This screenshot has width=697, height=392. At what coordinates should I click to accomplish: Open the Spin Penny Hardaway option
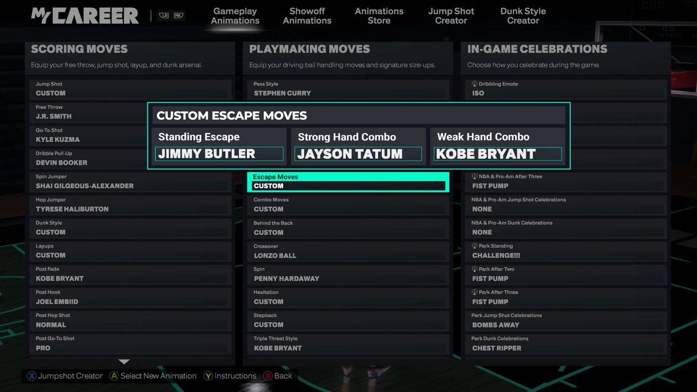coord(348,274)
